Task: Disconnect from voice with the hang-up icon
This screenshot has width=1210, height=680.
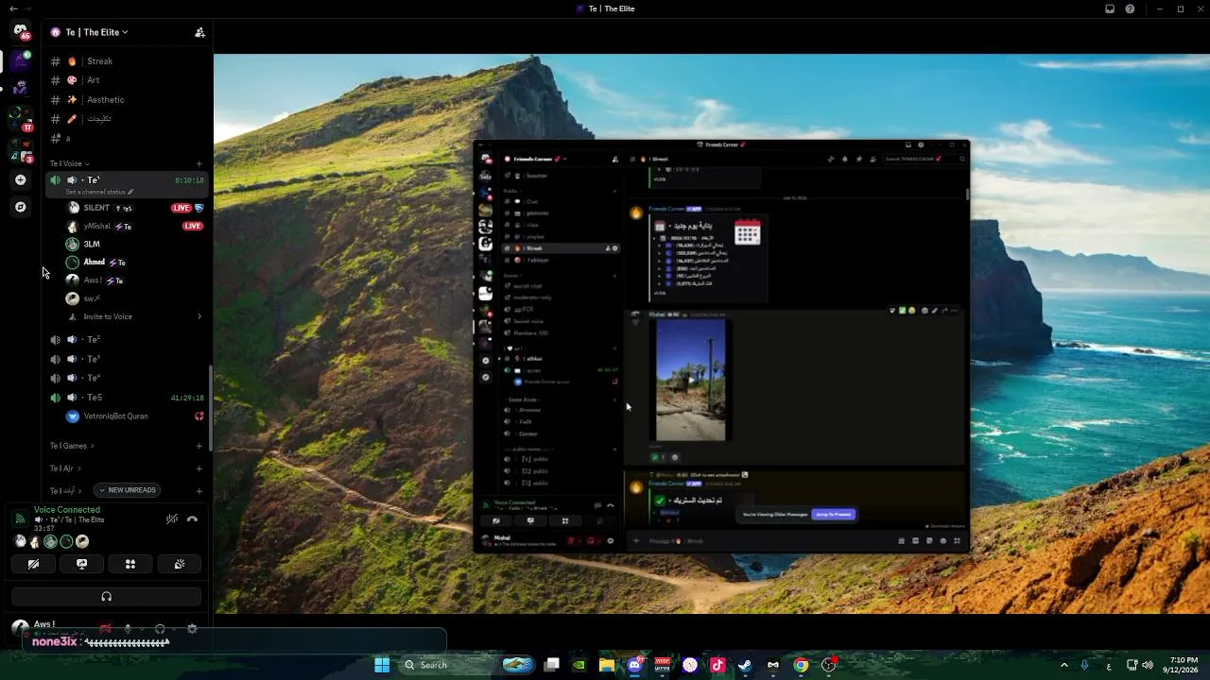Action: point(192,518)
